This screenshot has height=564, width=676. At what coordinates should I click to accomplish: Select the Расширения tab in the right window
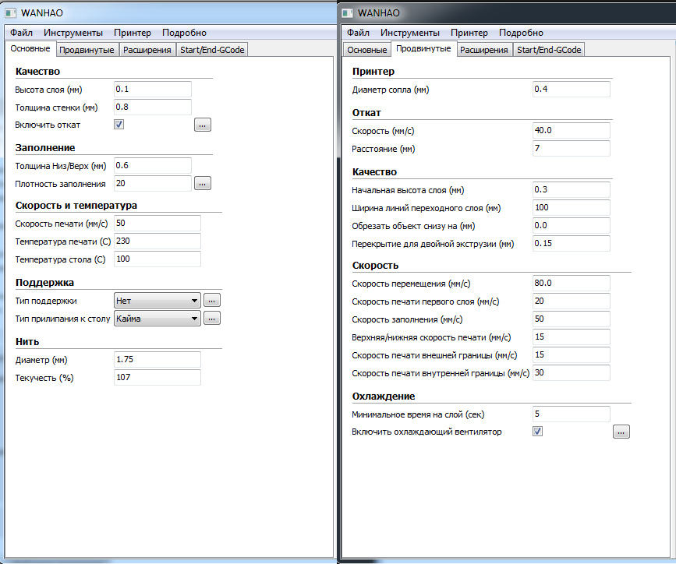tap(483, 50)
